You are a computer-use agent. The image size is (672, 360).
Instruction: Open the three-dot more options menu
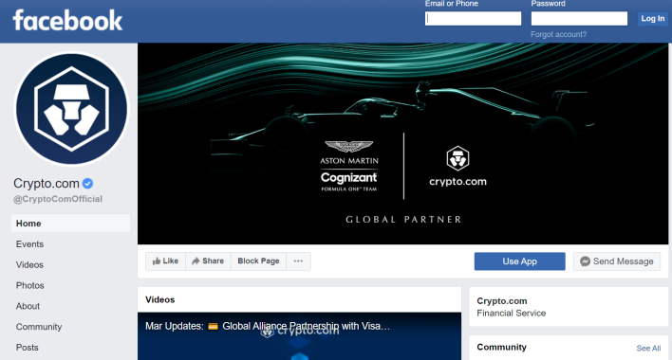click(298, 261)
